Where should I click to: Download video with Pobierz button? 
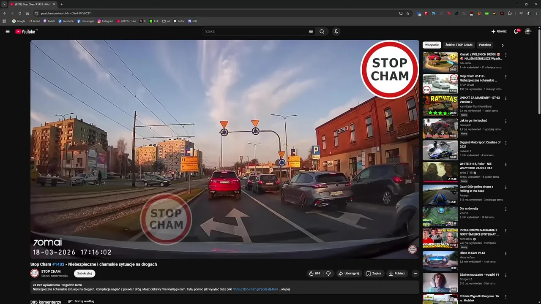coord(397,273)
